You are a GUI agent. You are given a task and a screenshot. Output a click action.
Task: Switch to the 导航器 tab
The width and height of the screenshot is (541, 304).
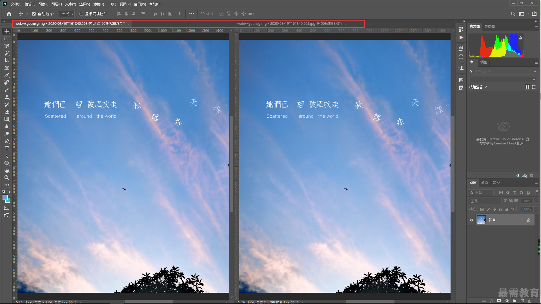click(490, 26)
